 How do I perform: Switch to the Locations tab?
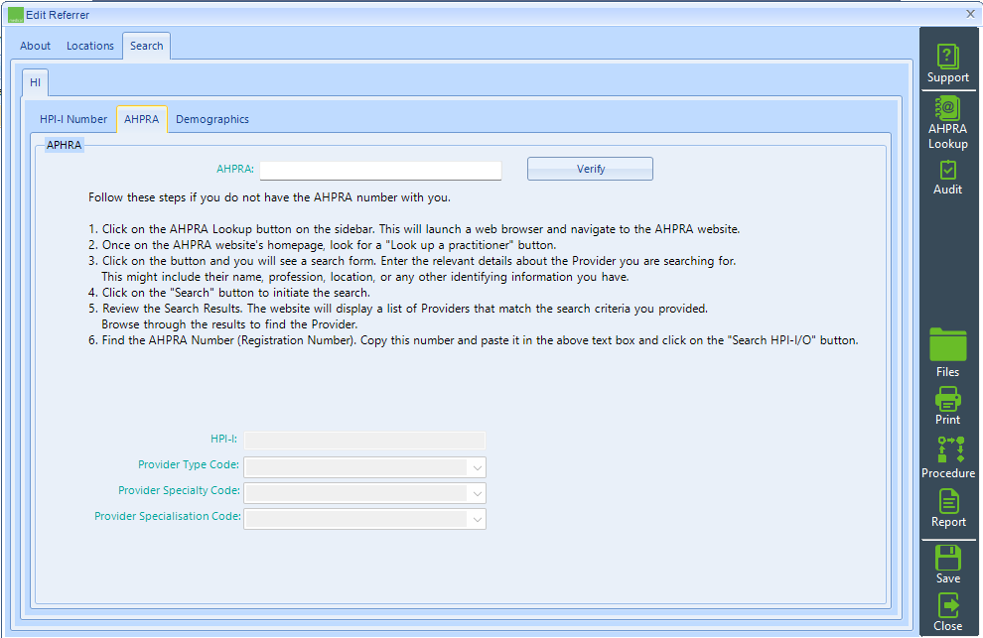[90, 46]
